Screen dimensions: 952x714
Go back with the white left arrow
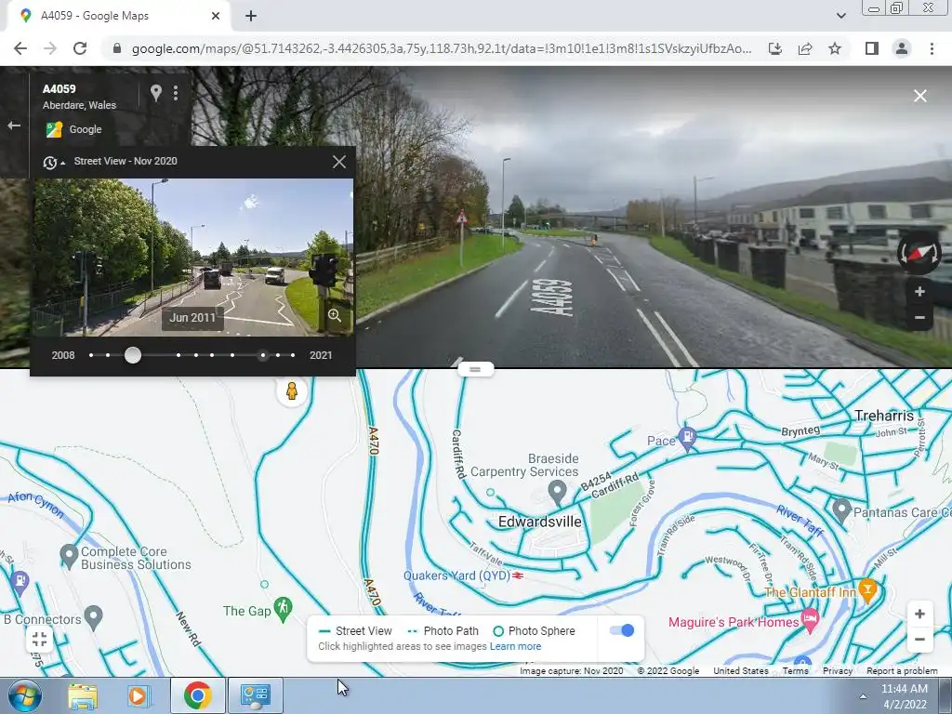click(14, 126)
